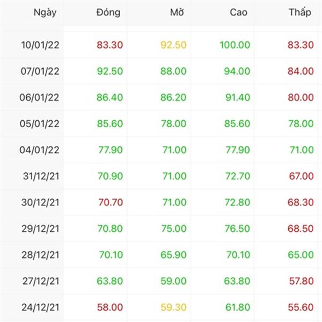Select the Đóng column header
The height and width of the screenshot is (322, 322).
(x=108, y=12)
